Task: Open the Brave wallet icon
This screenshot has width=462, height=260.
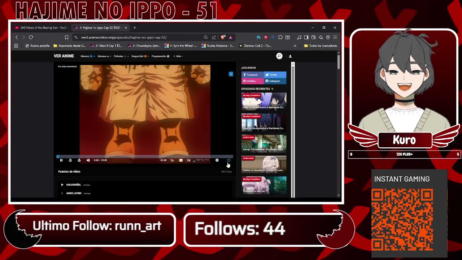Action: click(x=313, y=37)
